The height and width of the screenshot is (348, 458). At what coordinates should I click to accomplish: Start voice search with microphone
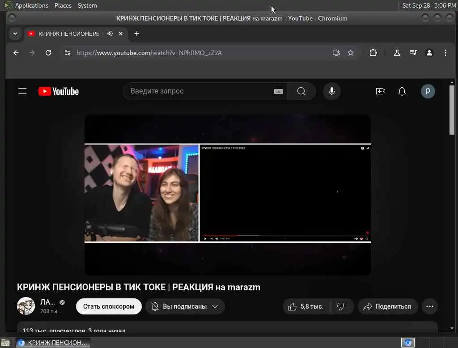[331, 91]
